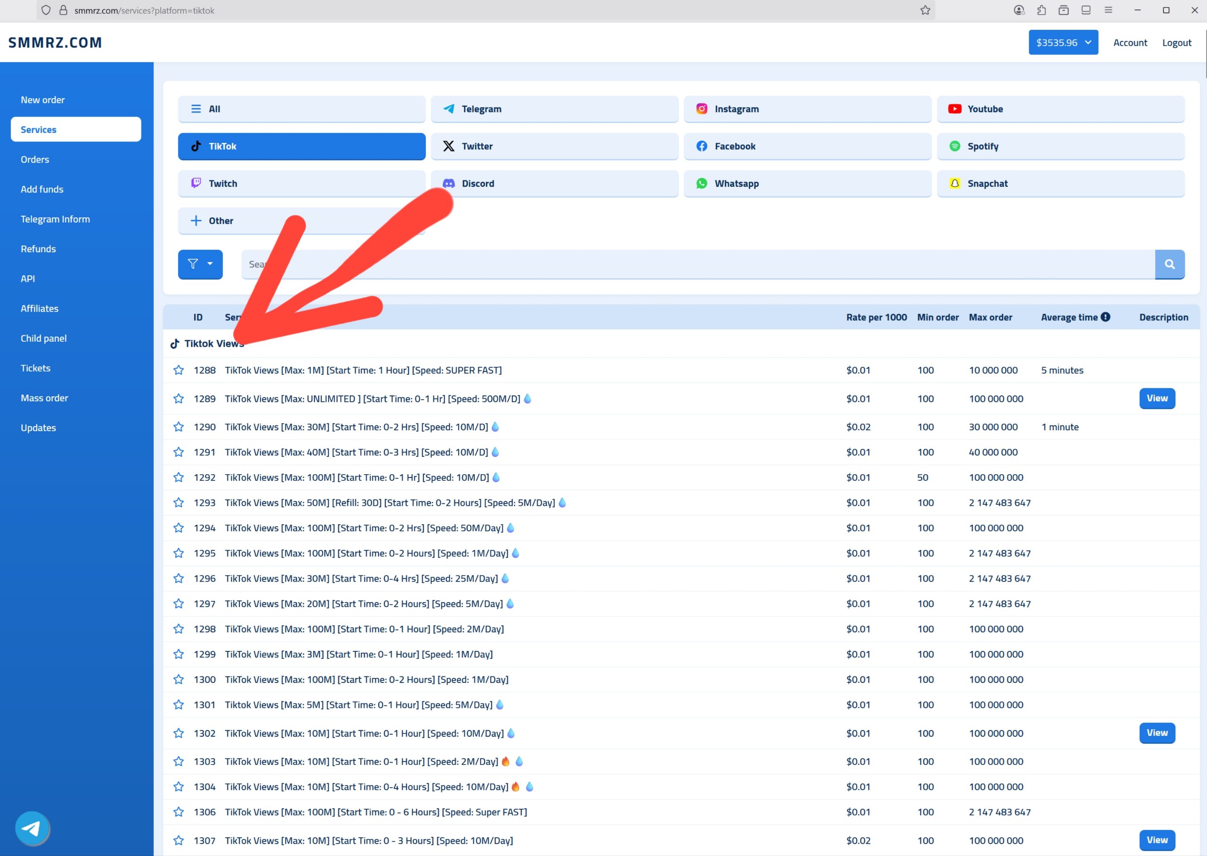Screen dimensions: 1207x856
Task: Go to Add funds page
Action: pos(42,189)
